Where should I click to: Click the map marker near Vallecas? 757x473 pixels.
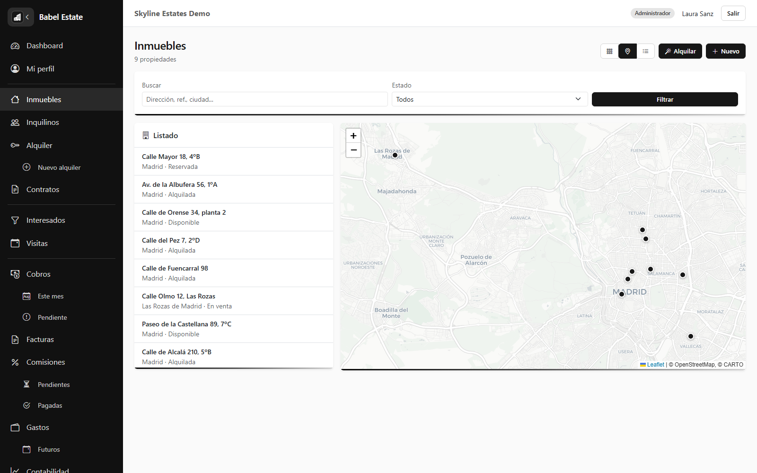coord(691,336)
